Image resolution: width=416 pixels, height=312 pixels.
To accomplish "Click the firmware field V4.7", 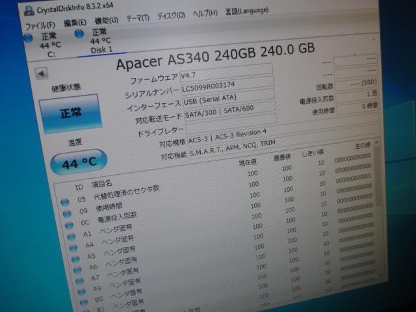I will pos(226,72).
